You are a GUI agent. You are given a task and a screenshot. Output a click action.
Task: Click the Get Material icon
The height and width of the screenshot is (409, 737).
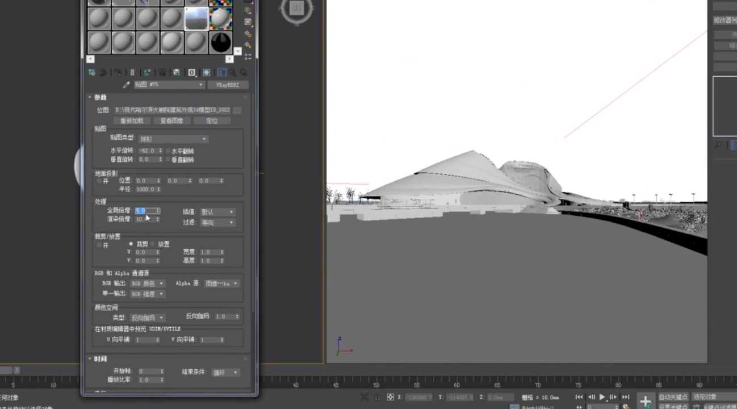92,73
